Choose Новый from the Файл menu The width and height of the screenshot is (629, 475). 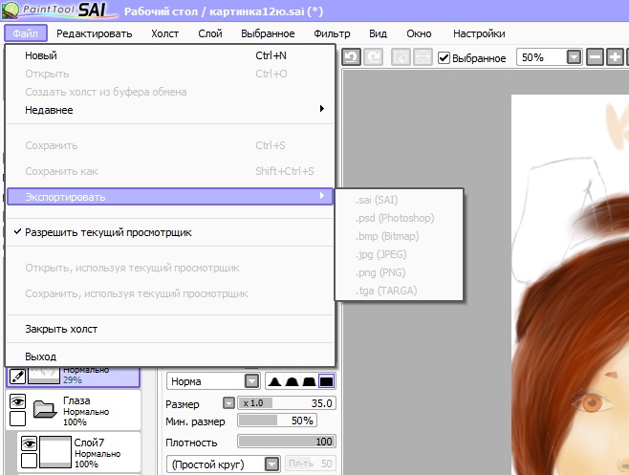click(170, 55)
